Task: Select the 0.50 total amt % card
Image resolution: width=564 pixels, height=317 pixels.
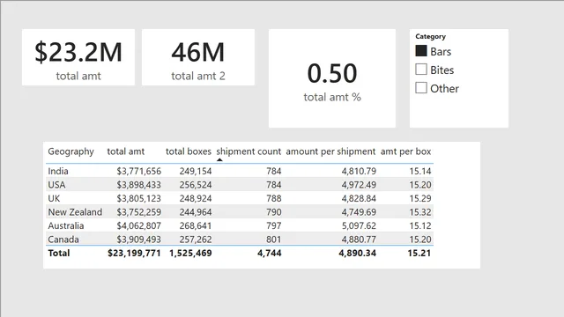Action: point(332,78)
